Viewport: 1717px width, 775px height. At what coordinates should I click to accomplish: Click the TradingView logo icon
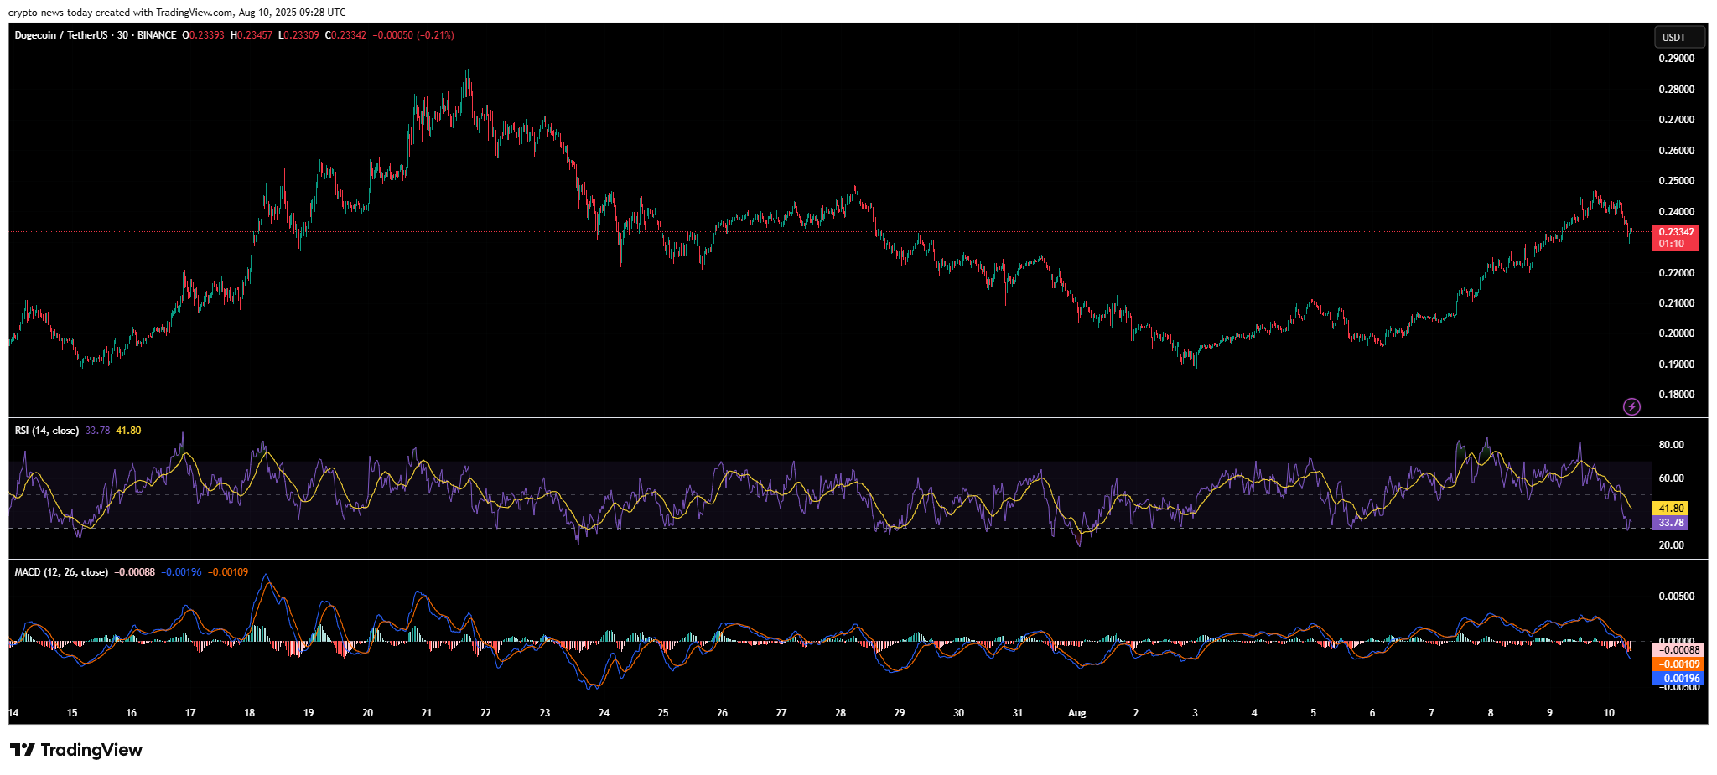(23, 750)
